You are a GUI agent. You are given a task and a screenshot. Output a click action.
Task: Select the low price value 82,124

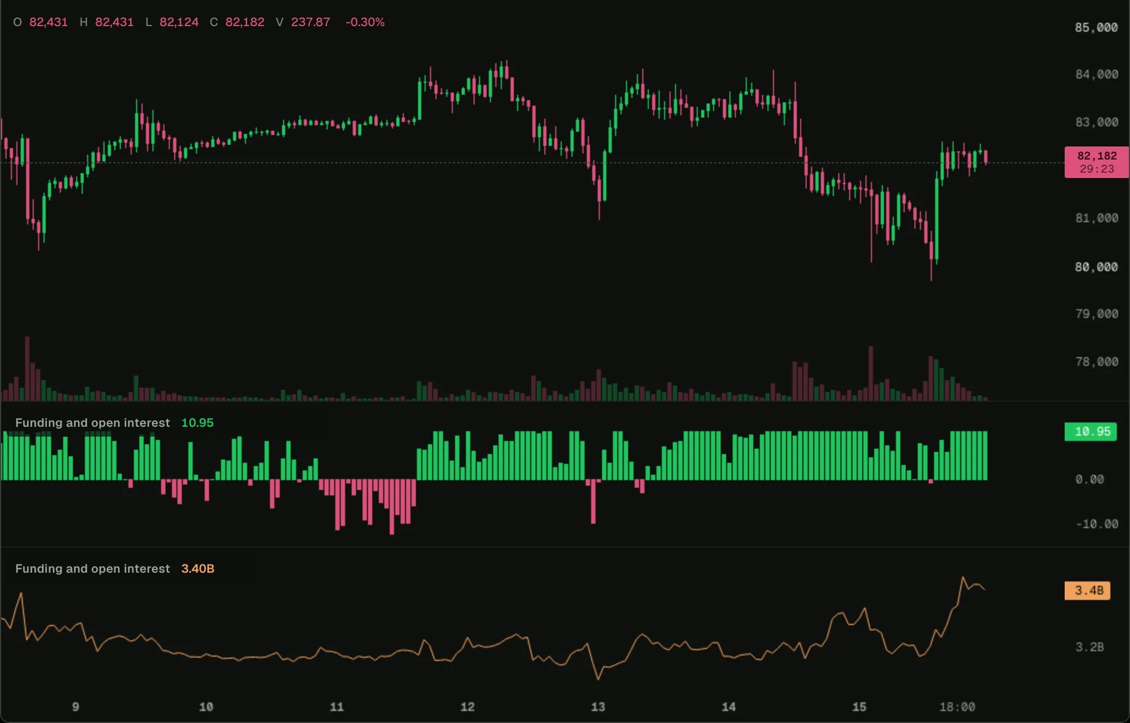click(179, 22)
